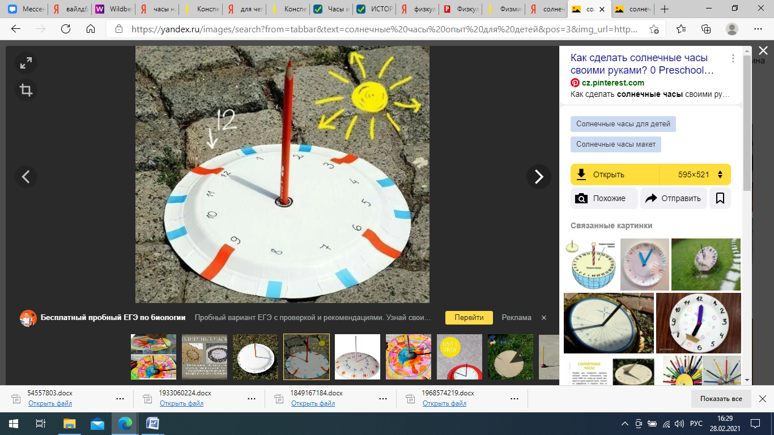Image resolution: width=774 pixels, height=435 pixels.
Task: Open a new browser tab
Action: point(665,9)
